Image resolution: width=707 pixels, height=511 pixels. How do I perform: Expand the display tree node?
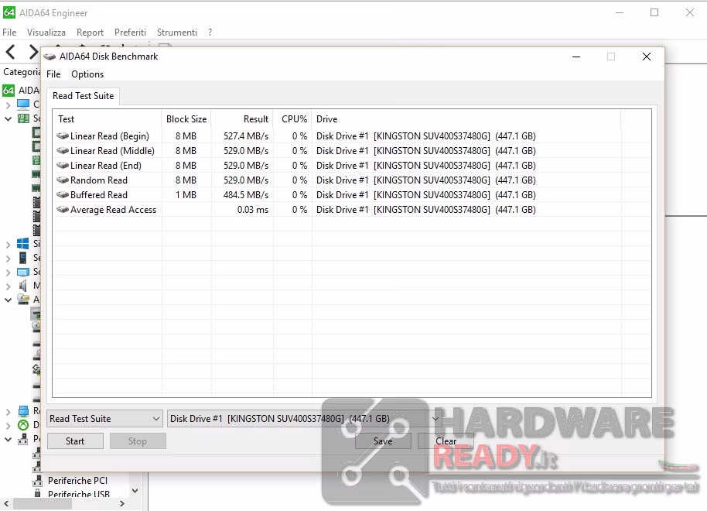[8, 273]
